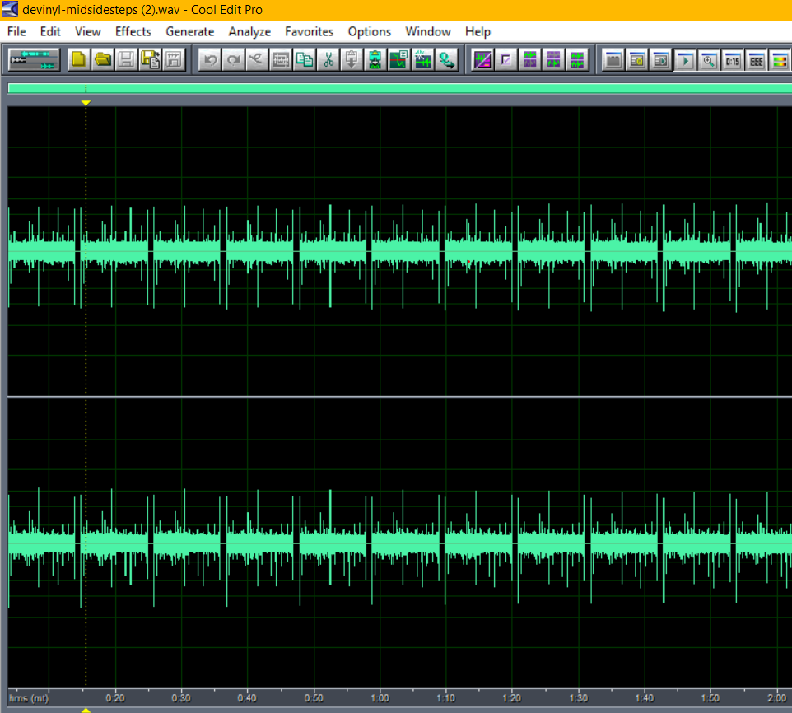The image size is (792, 713).
Task: Show the cue list window icon
Action: click(637, 59)
